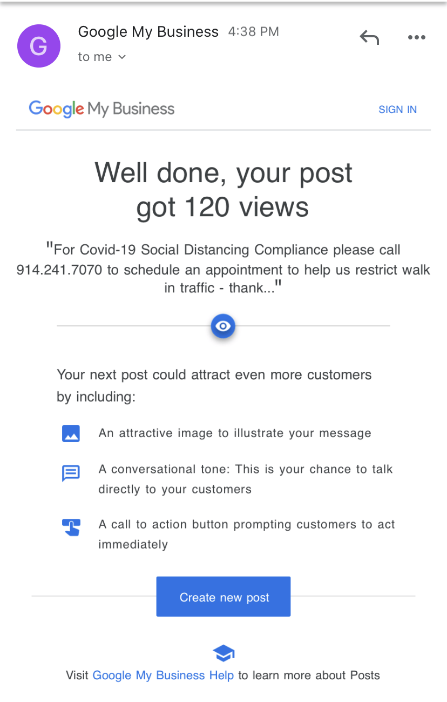Click the phone number 914.241.7070
The width and height of the screenshot is (447, 702).
coord(59,269)
